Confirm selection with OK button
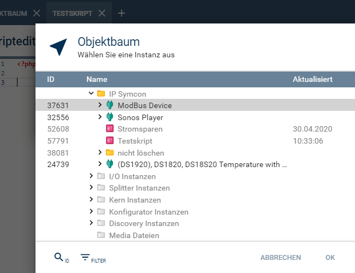This screenshot has height=273, width=355. (x=330, y=258)
